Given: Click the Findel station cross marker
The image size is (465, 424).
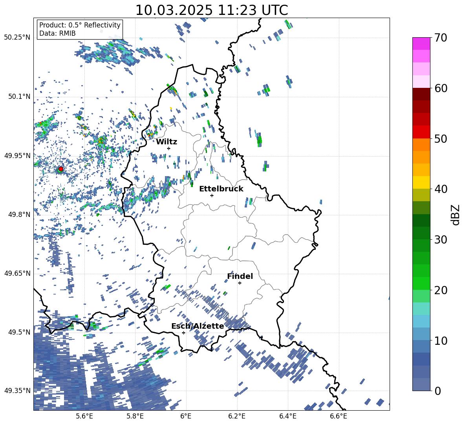Looking at the screenshot, I should click(x=240, y=283).
